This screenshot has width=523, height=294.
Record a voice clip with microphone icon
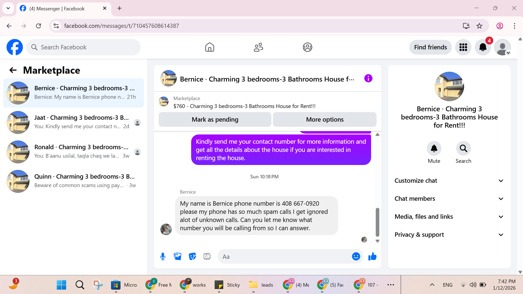(163, 256)
